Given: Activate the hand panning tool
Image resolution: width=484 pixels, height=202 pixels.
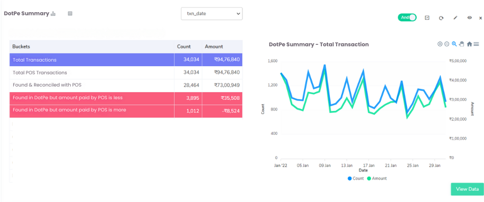Looking at the screenshot, I should (462, 44).
